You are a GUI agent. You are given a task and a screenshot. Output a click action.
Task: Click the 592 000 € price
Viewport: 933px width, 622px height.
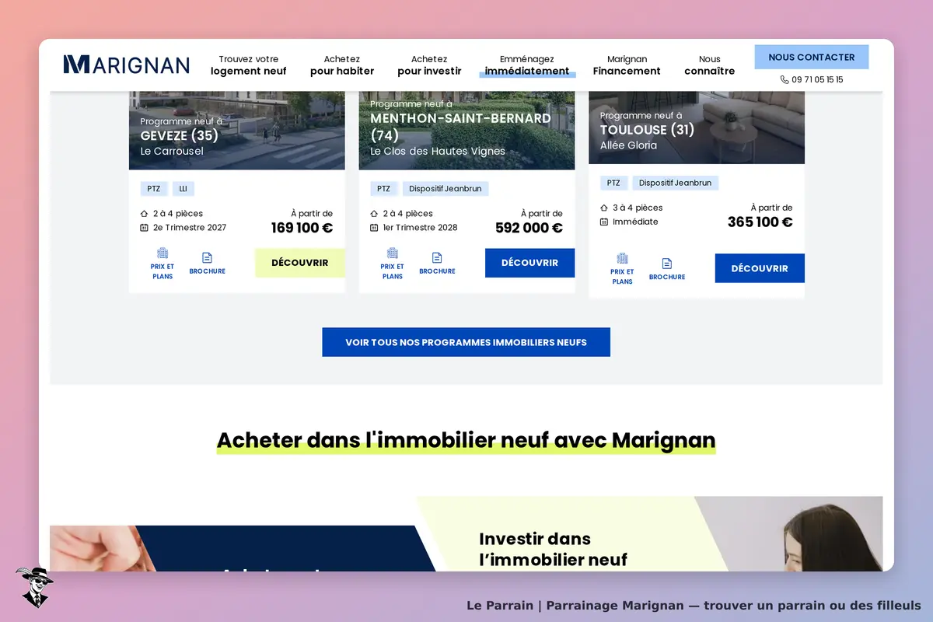(x=529, y=228)
